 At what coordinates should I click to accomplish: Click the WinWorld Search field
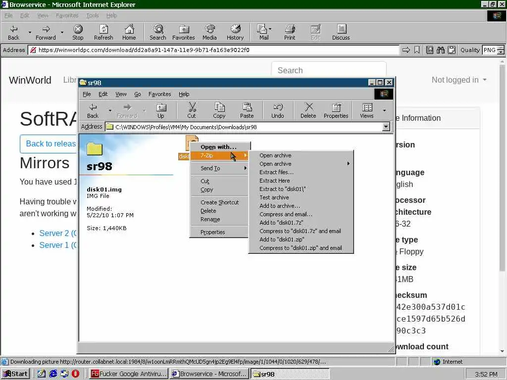pyautogui.click(x=329, y=70)
